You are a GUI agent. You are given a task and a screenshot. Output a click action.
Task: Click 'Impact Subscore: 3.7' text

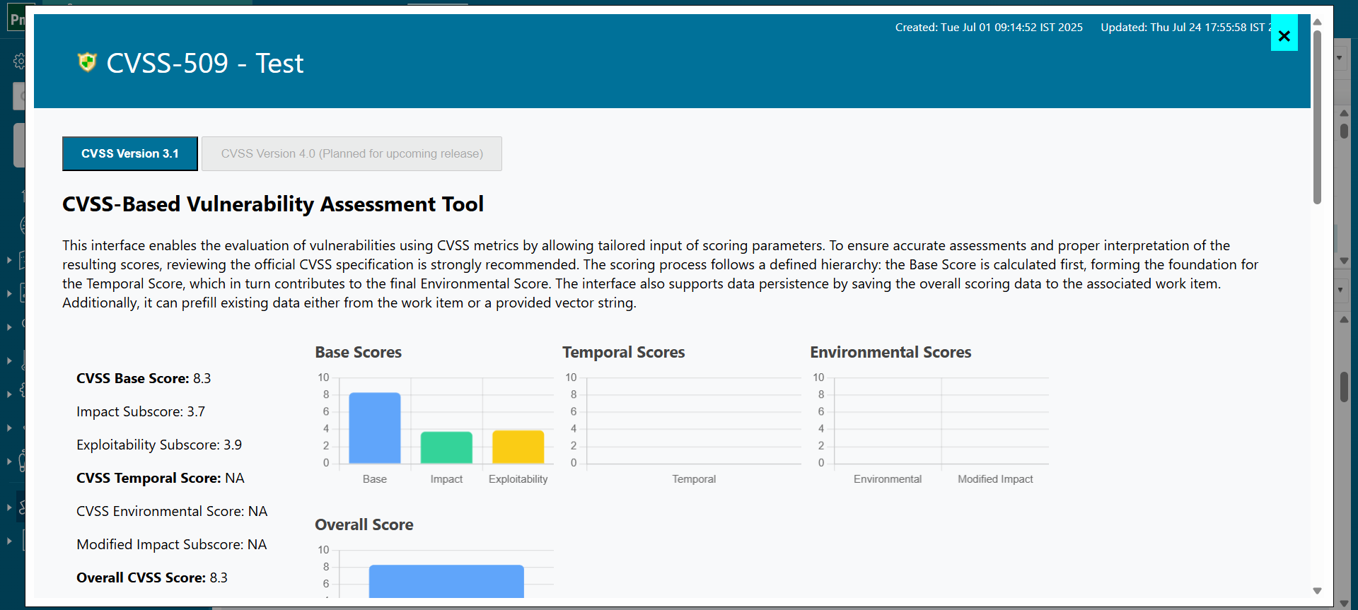(x=141, y=411)
